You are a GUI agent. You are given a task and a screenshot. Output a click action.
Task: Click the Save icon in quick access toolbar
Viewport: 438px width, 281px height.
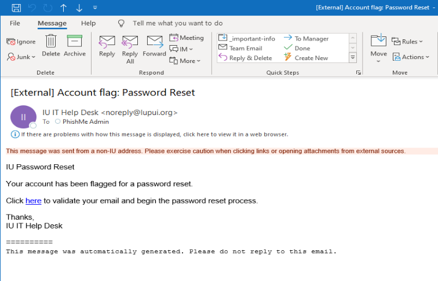16,8
